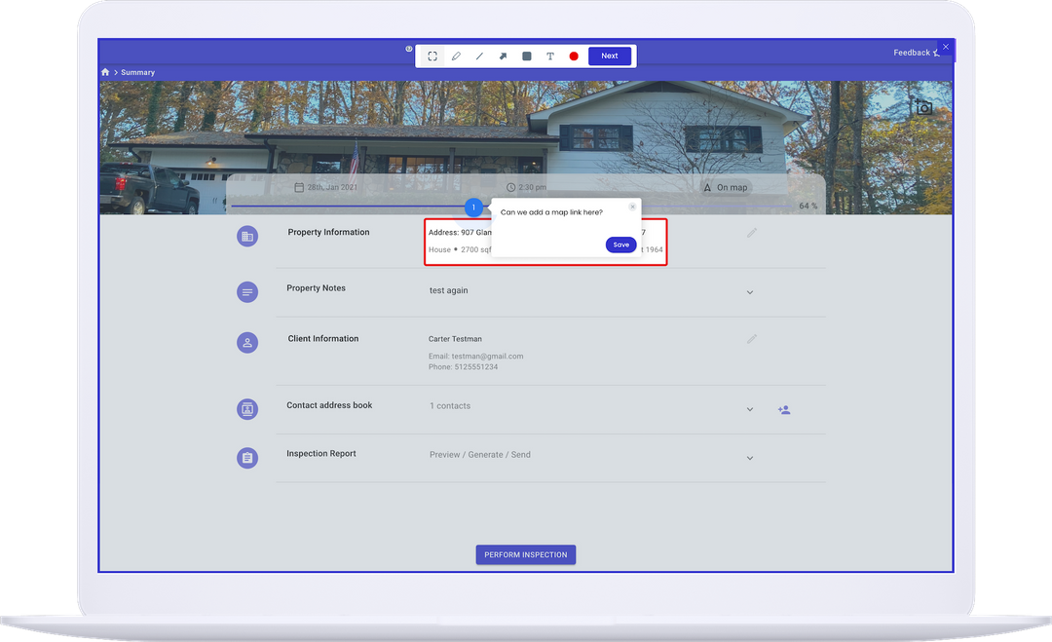
Task: Select the rectangle annotation tool
Action: (526, 56)
